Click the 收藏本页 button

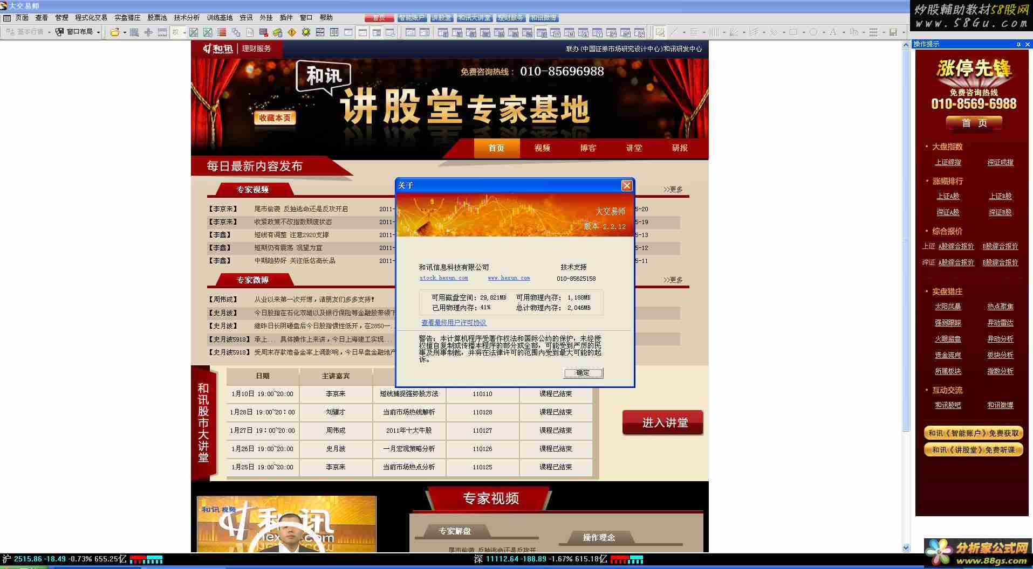(x=275, y=118)
